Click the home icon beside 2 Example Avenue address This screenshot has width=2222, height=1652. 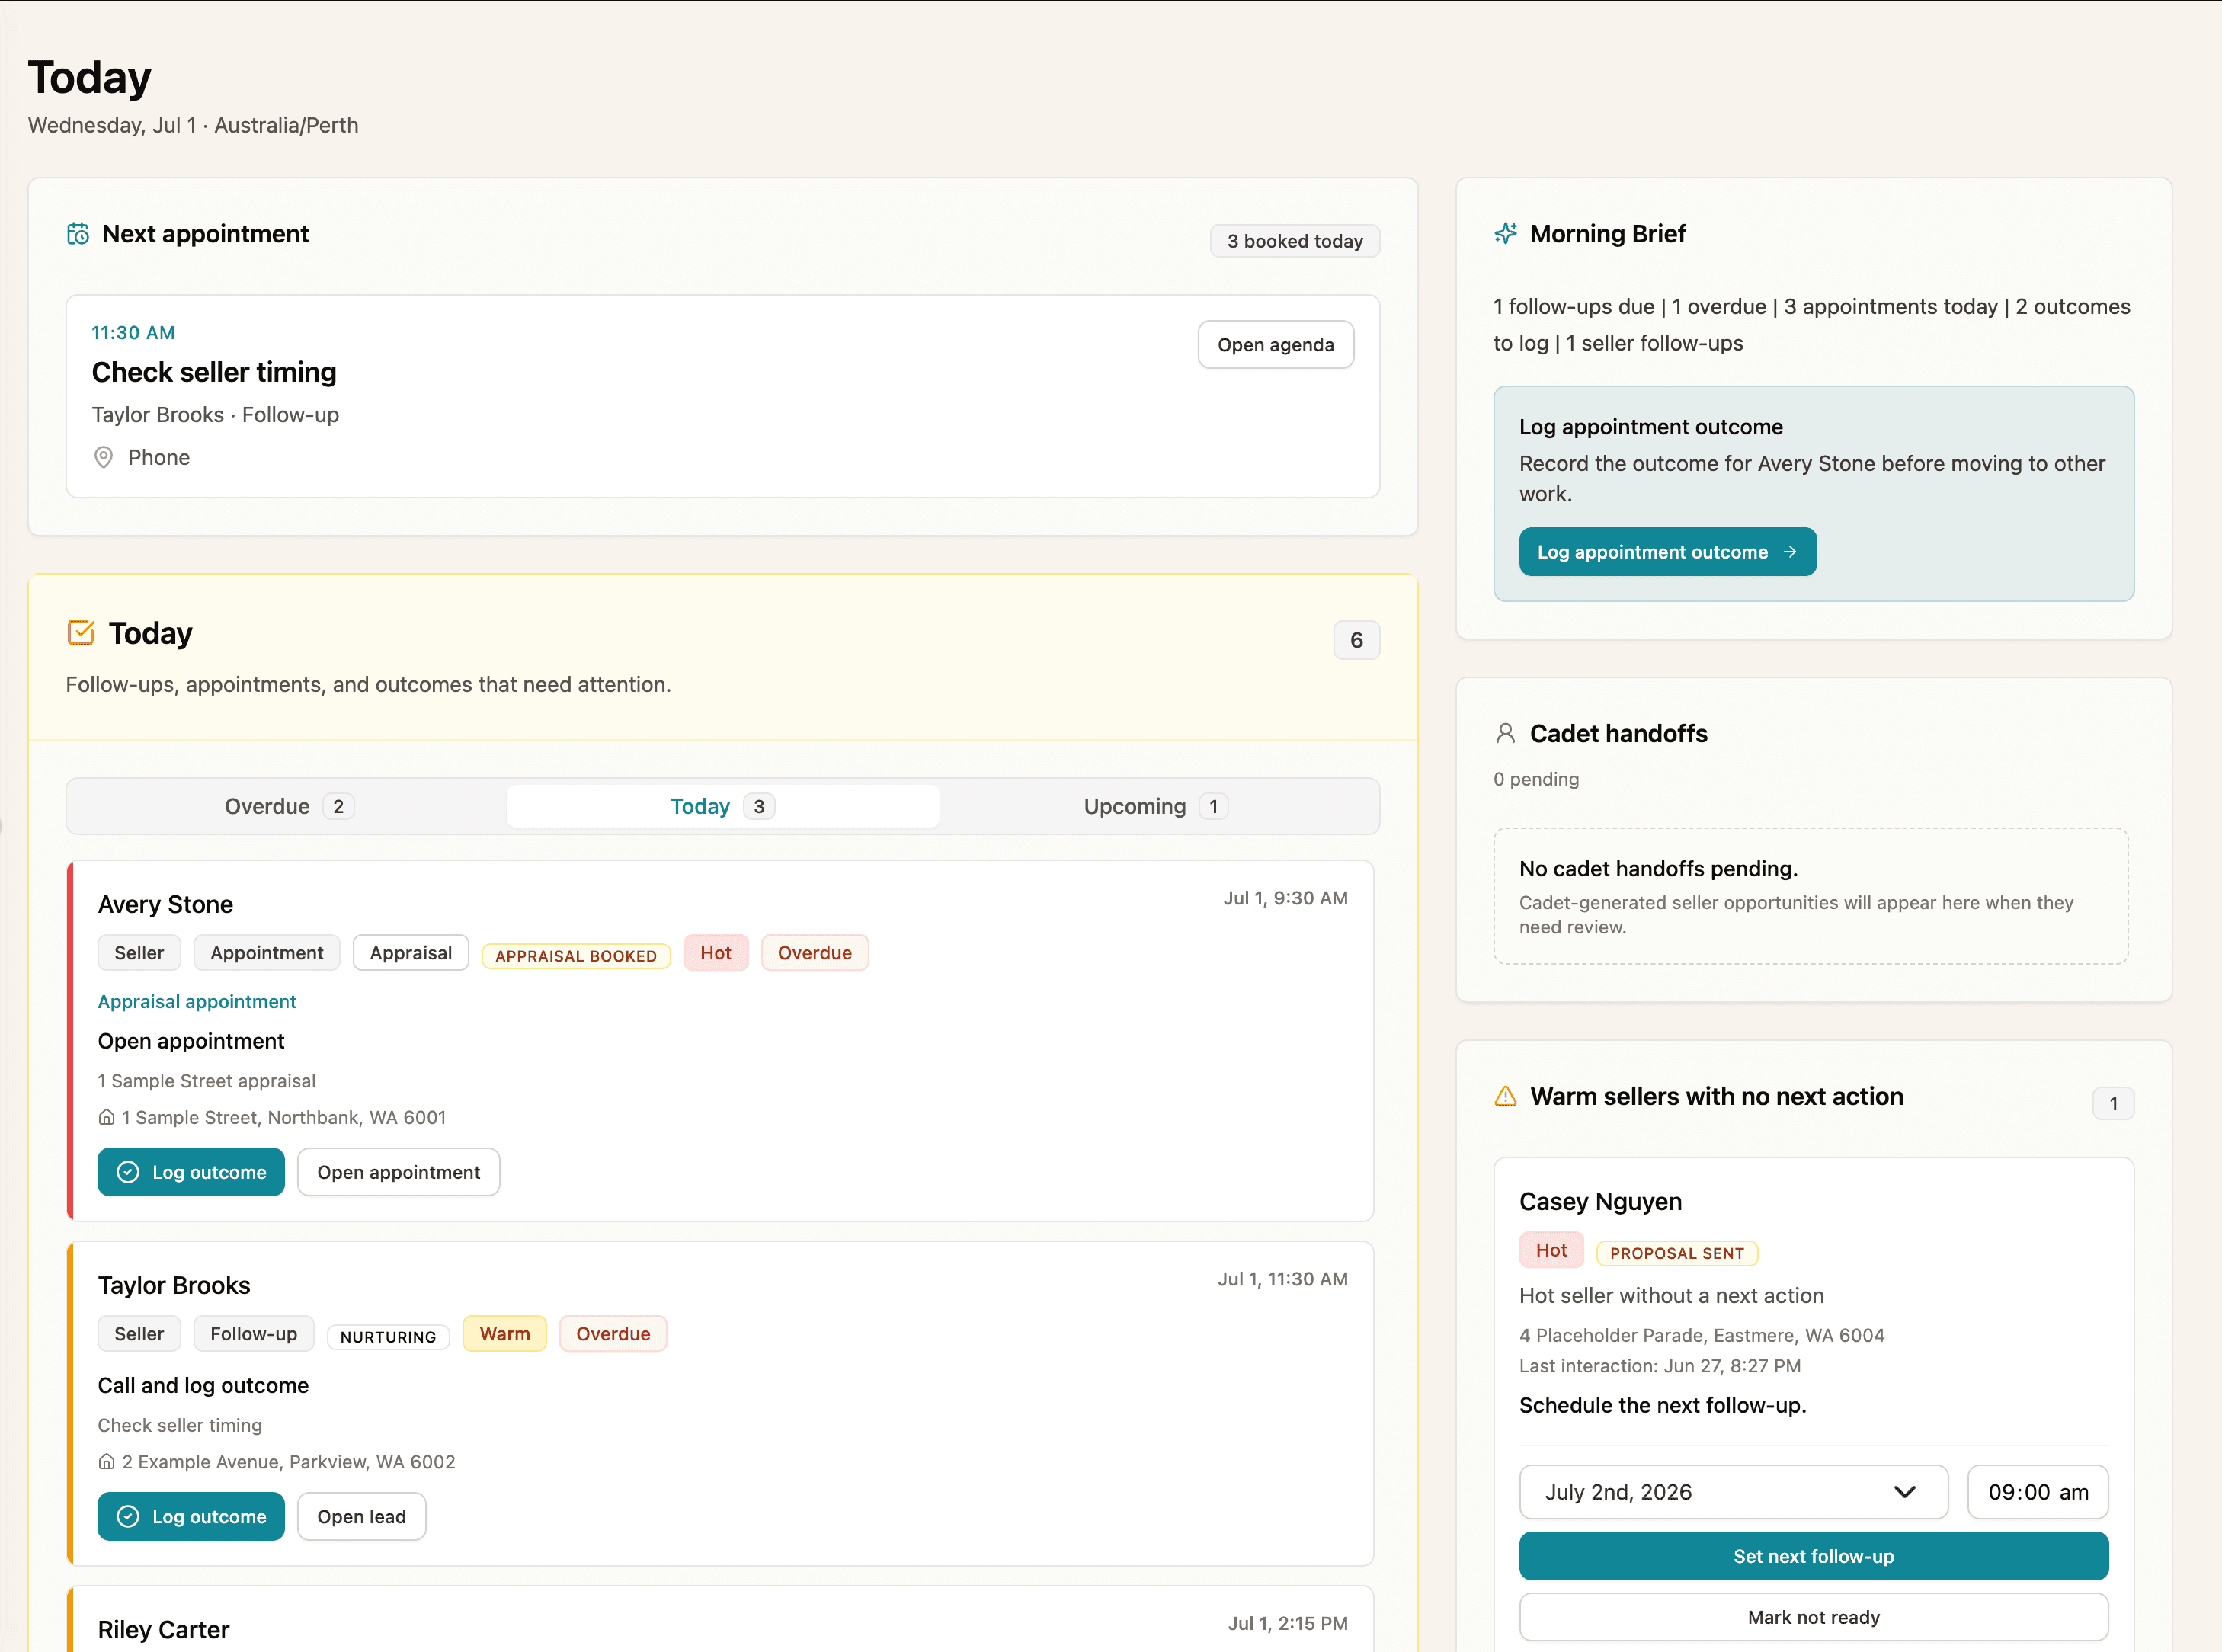[106, 1462]
